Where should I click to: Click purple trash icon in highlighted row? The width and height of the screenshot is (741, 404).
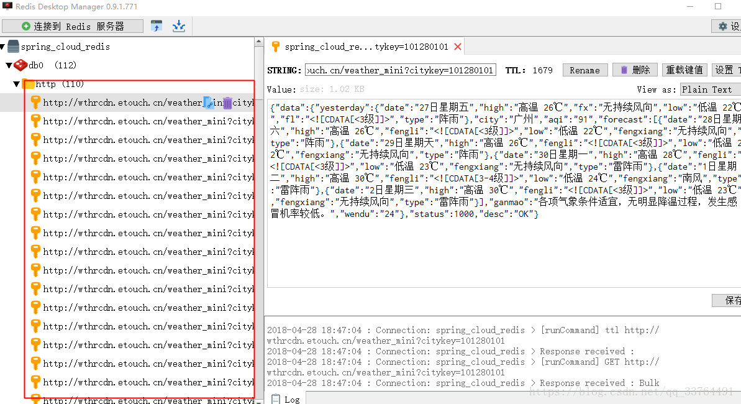(x=228, y=103)
